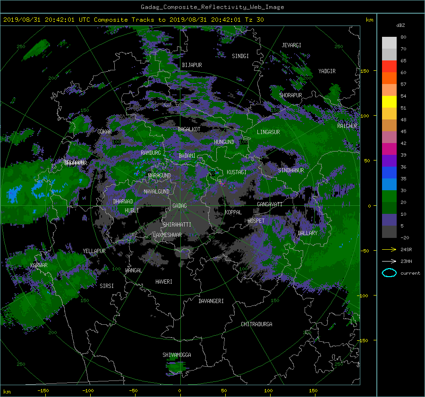Select the red 65-60 dBZ legend swatch
The image size is (425, 397).
tap(389, 66)
